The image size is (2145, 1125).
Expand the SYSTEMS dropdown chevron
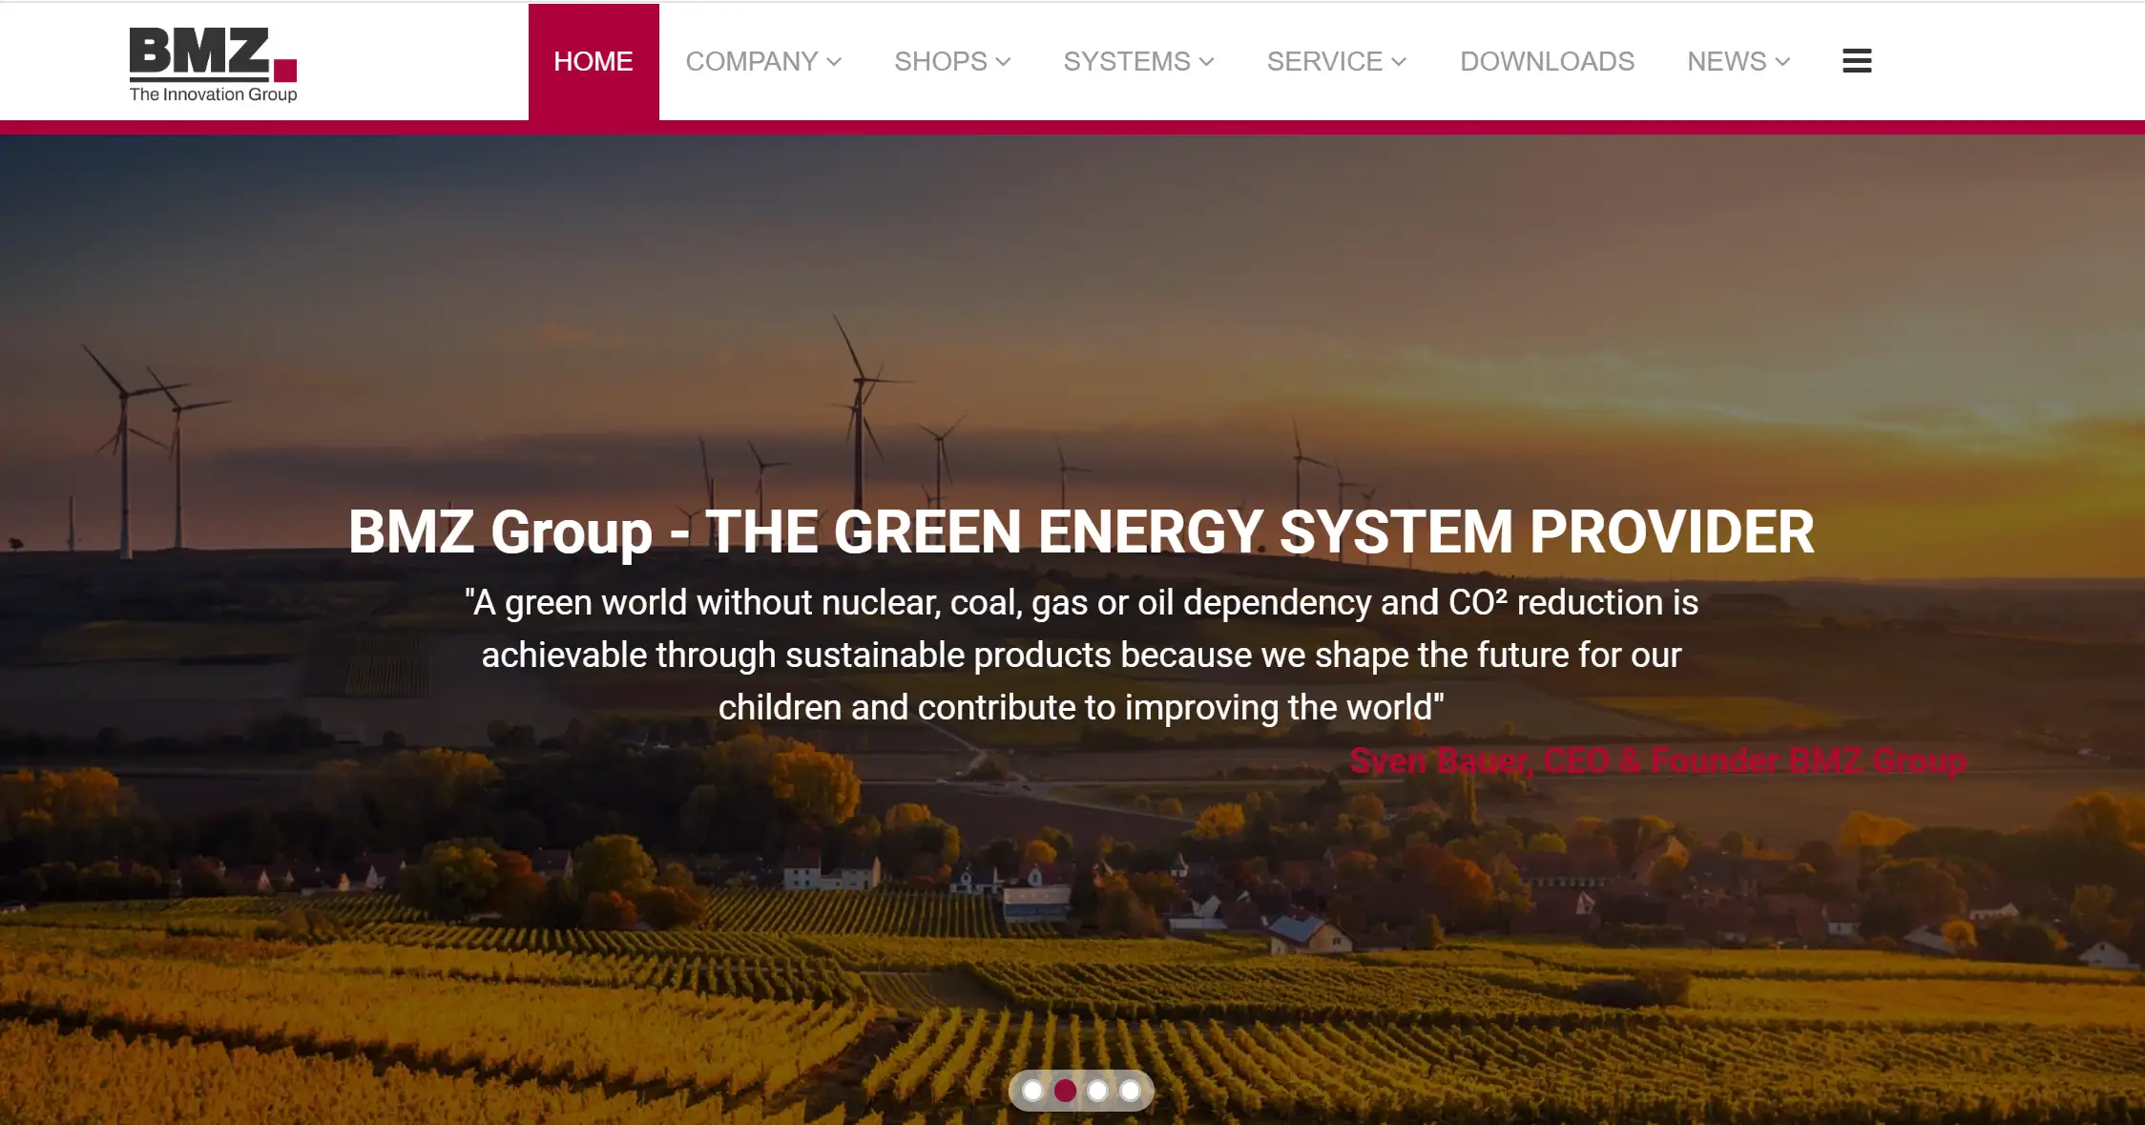pyautogui.click(x=1206, y=62)
